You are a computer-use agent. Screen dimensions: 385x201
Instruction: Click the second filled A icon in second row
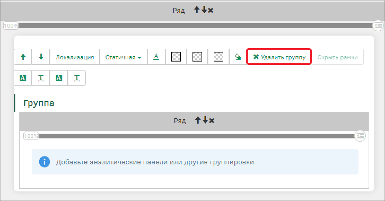click(59, 78)
